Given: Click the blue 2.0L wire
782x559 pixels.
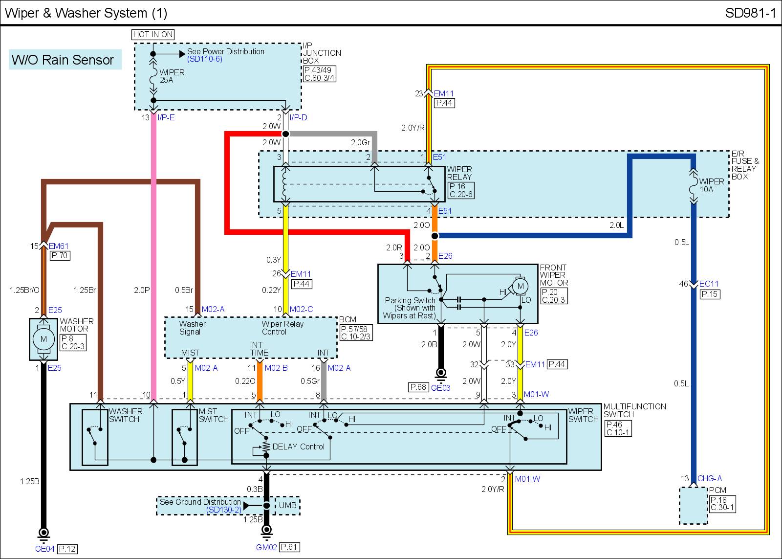Looking at the screenshot, I should (x=630, y=196).
